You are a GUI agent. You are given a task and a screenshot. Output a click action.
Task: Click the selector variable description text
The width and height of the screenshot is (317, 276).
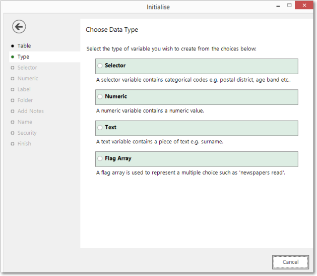click(194, 80)
